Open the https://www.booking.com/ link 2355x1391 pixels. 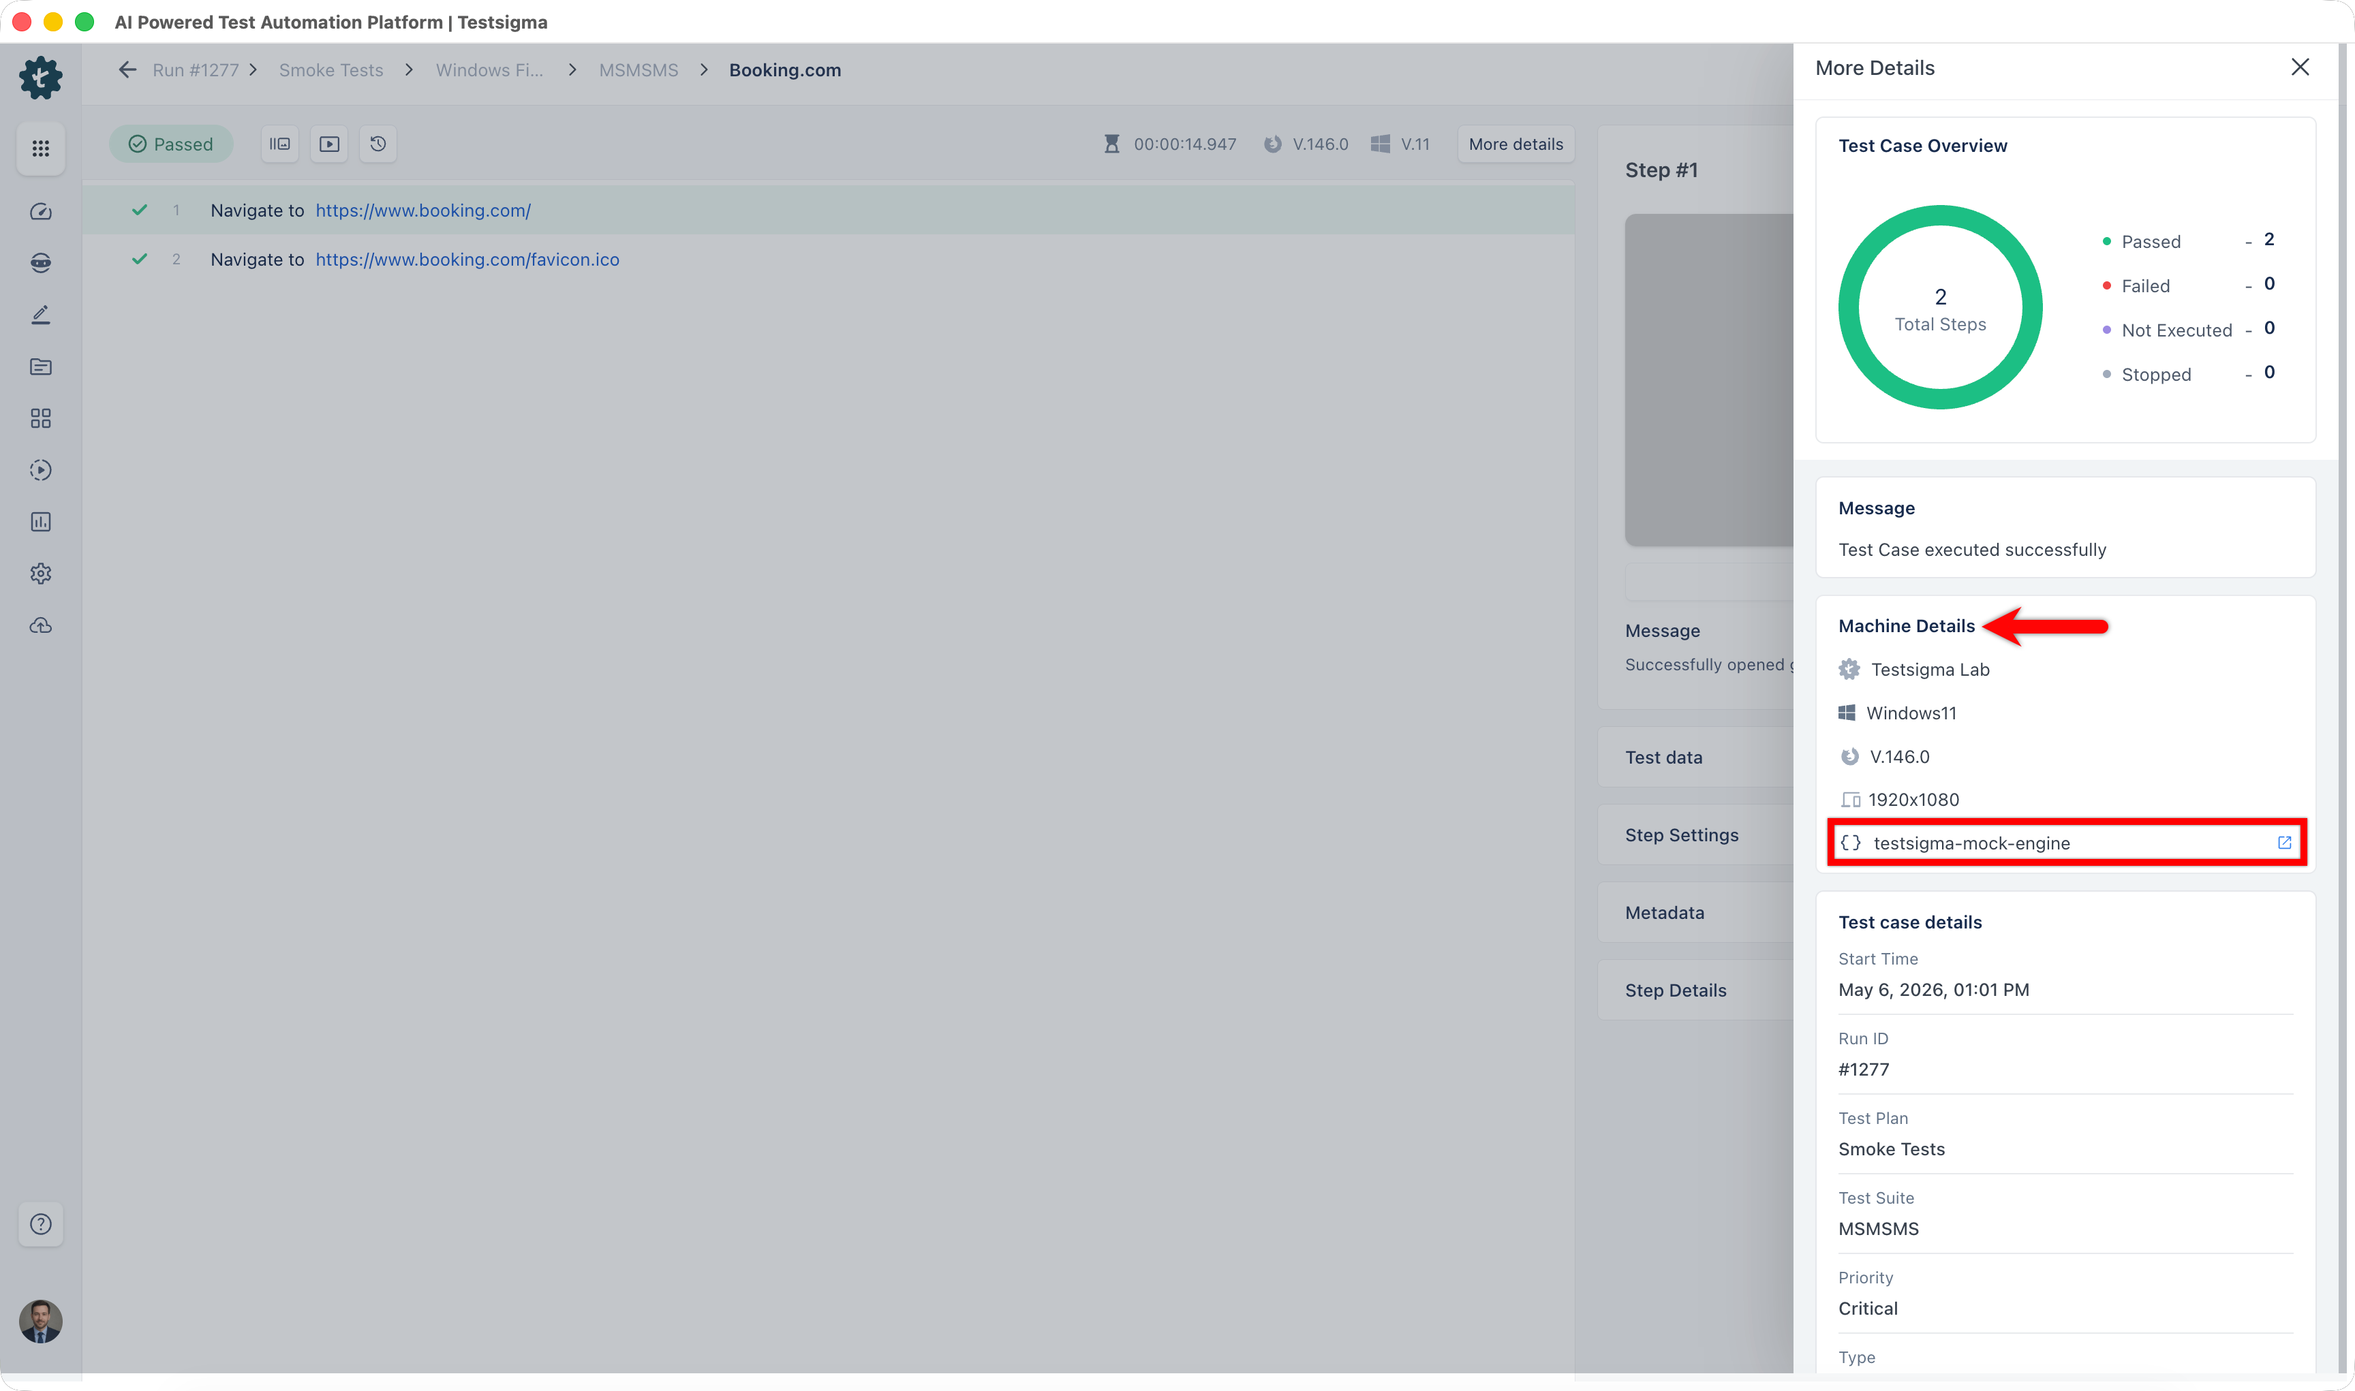pyautogui.click(x=422, y=210)
